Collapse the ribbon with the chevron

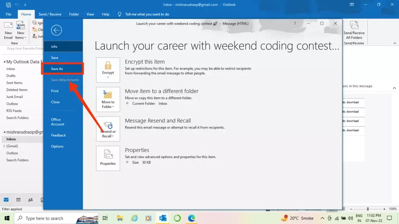point(395,43)
